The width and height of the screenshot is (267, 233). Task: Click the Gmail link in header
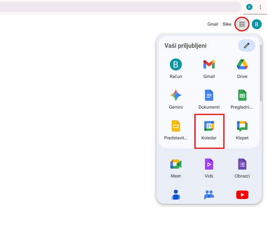[213, 24]
